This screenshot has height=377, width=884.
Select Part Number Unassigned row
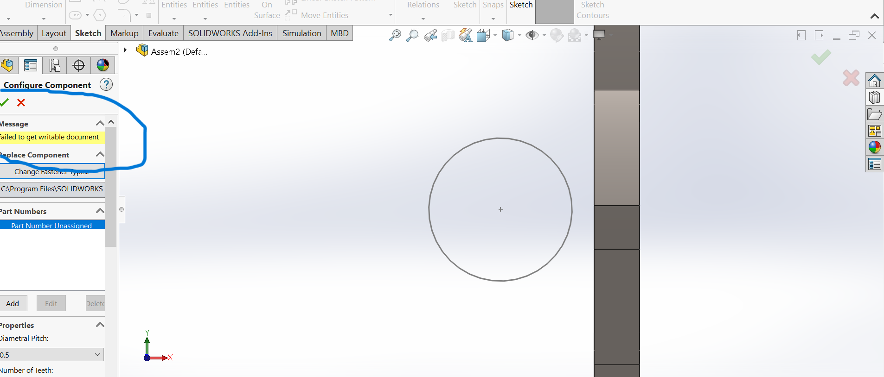(52, 225)
